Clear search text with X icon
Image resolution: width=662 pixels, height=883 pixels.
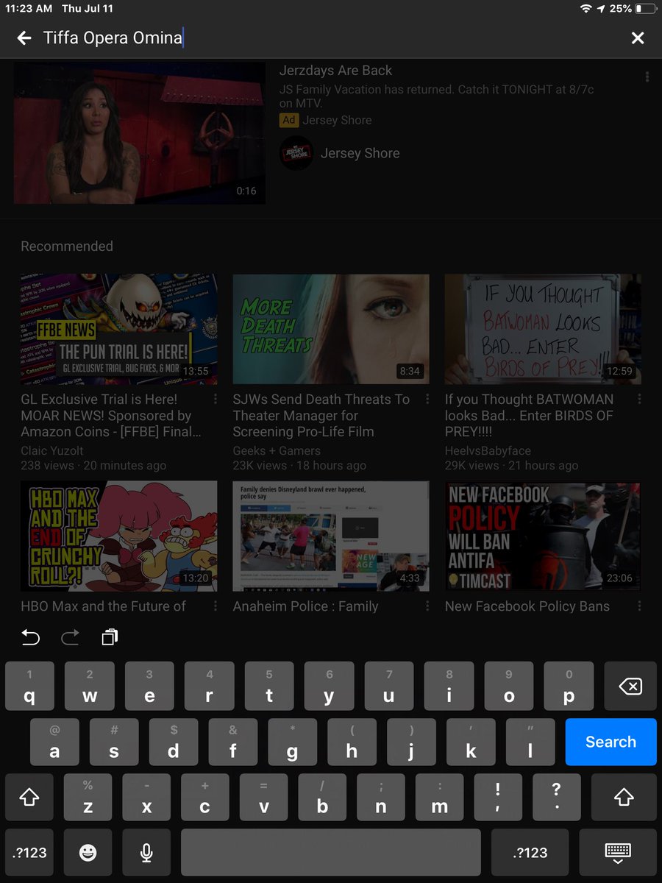(638, 38)
